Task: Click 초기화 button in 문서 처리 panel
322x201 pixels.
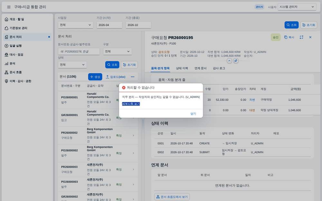Action: point(129,65)
